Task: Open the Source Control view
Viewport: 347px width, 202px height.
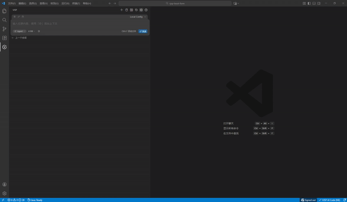Action: pyautogui.click(x=4, y=29)
